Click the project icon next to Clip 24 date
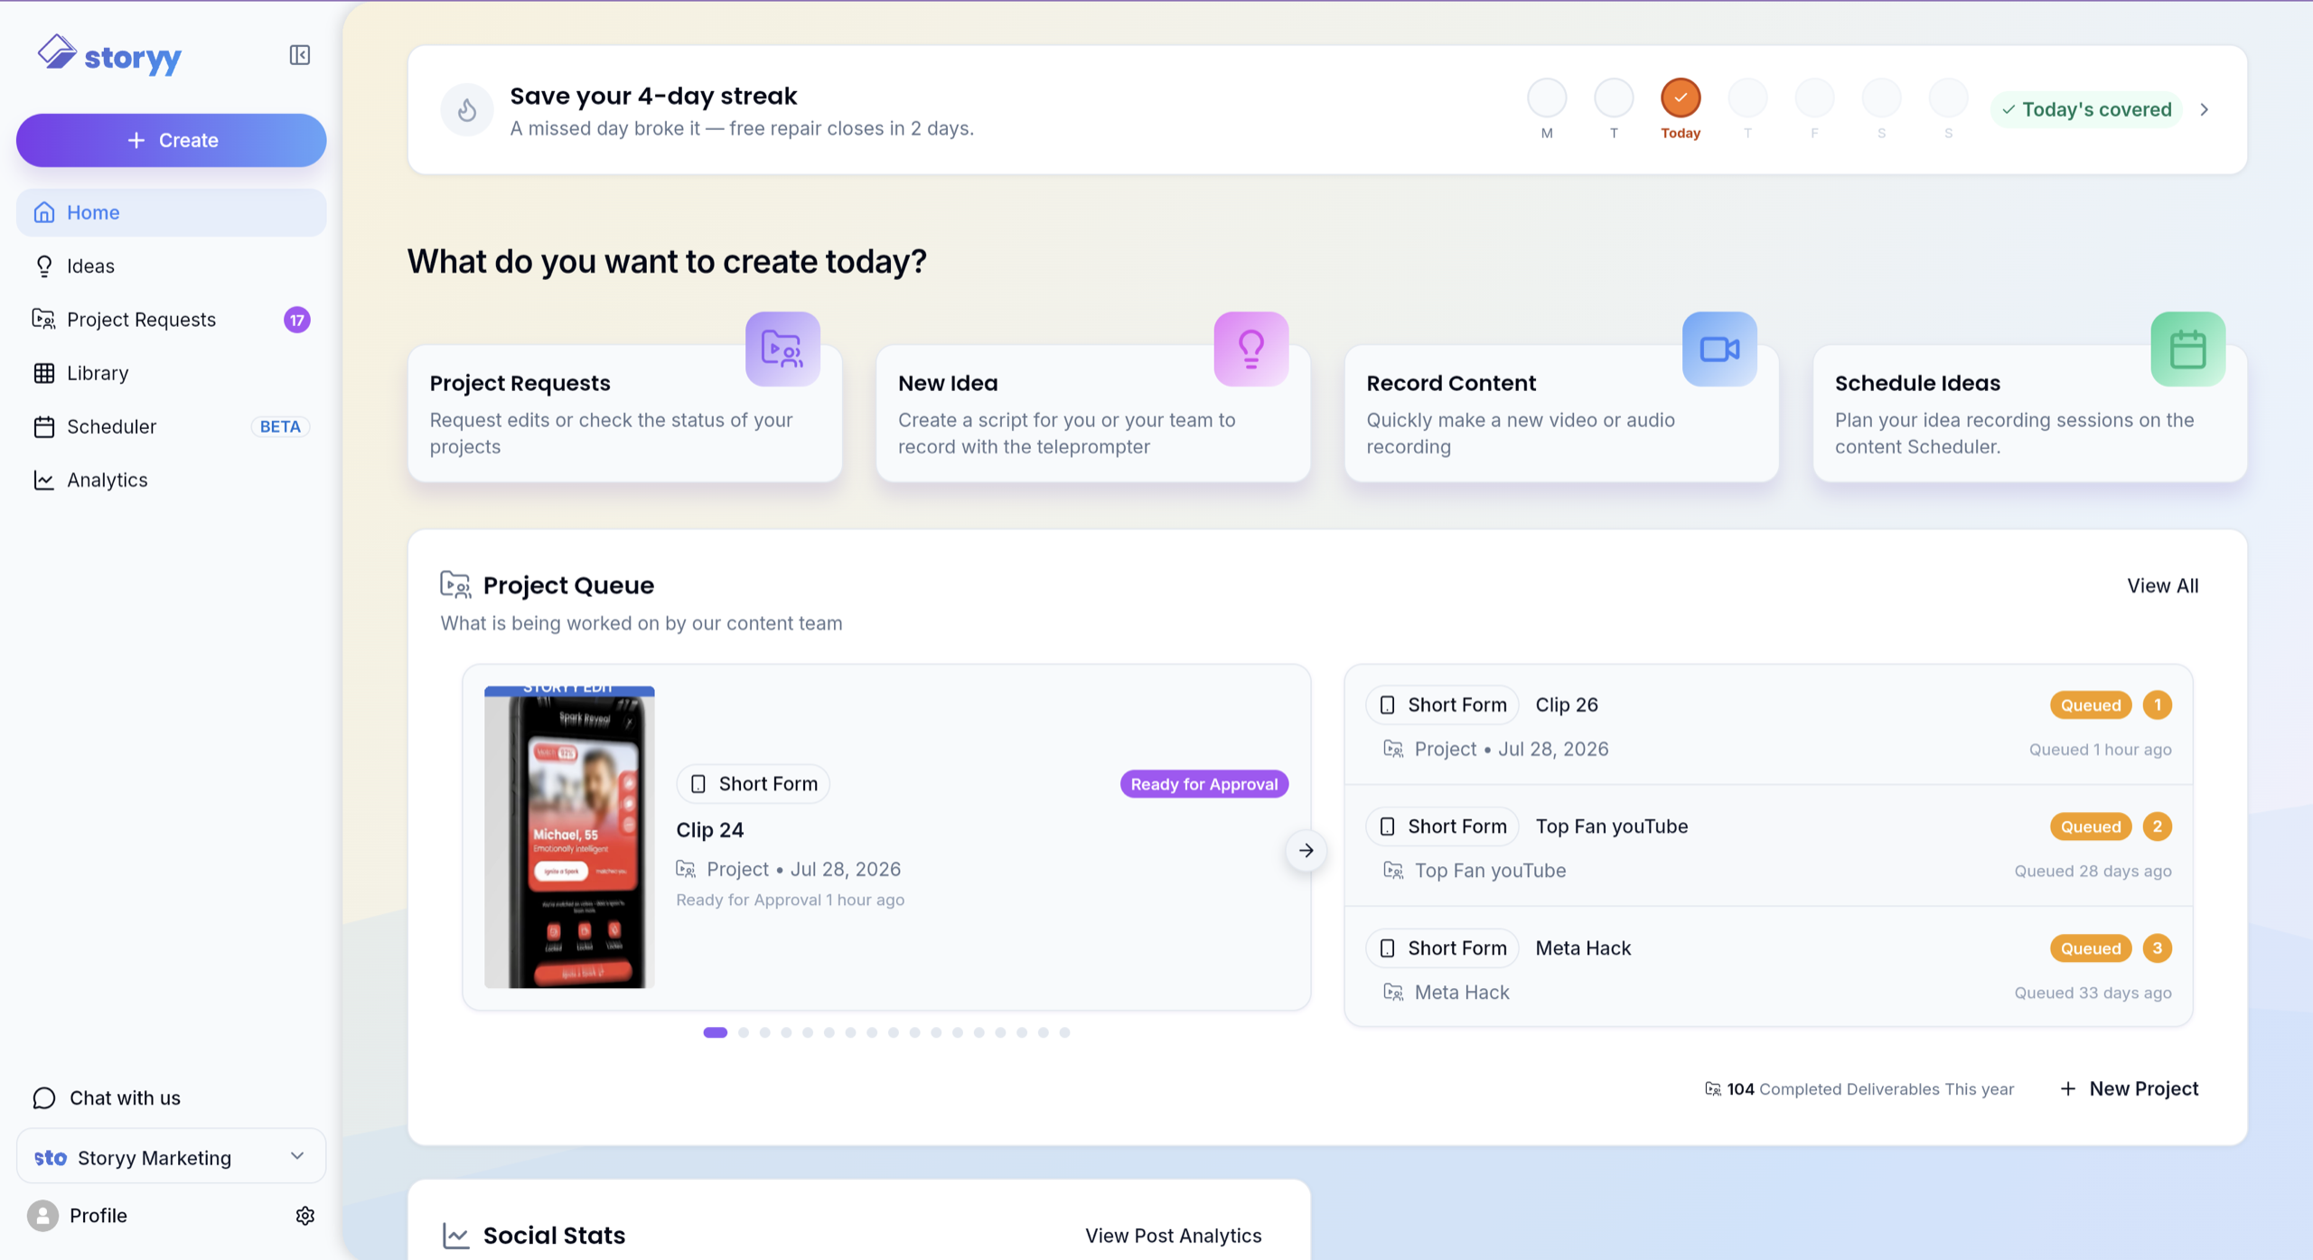The width and height of the screenshot is (2313, 1260). (x=686, y=869)
